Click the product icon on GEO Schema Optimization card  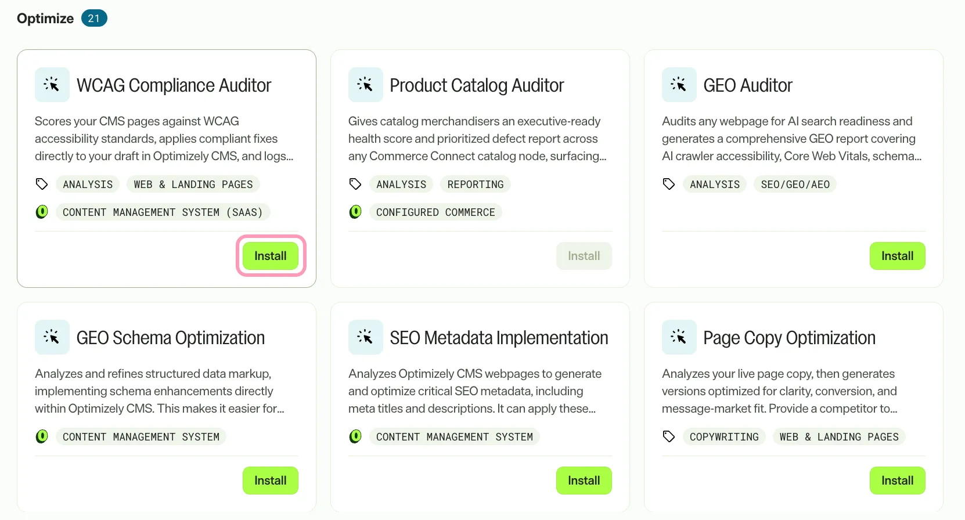42,436
